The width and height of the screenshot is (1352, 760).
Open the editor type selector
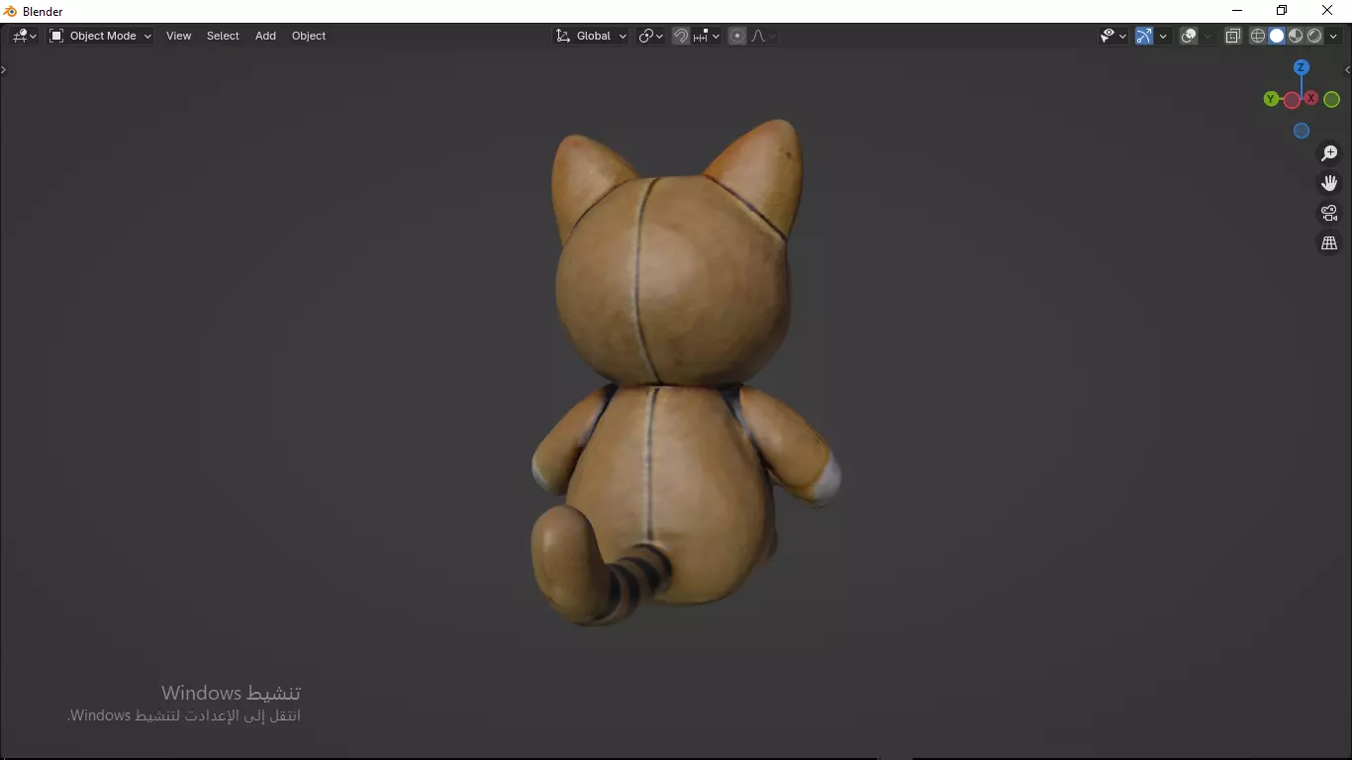(25, 36)
